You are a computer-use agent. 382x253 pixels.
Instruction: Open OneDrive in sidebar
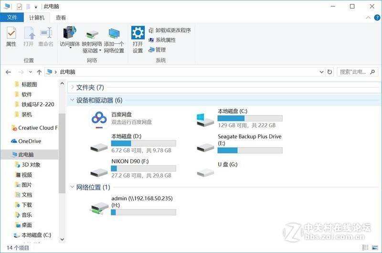(26, 141)
